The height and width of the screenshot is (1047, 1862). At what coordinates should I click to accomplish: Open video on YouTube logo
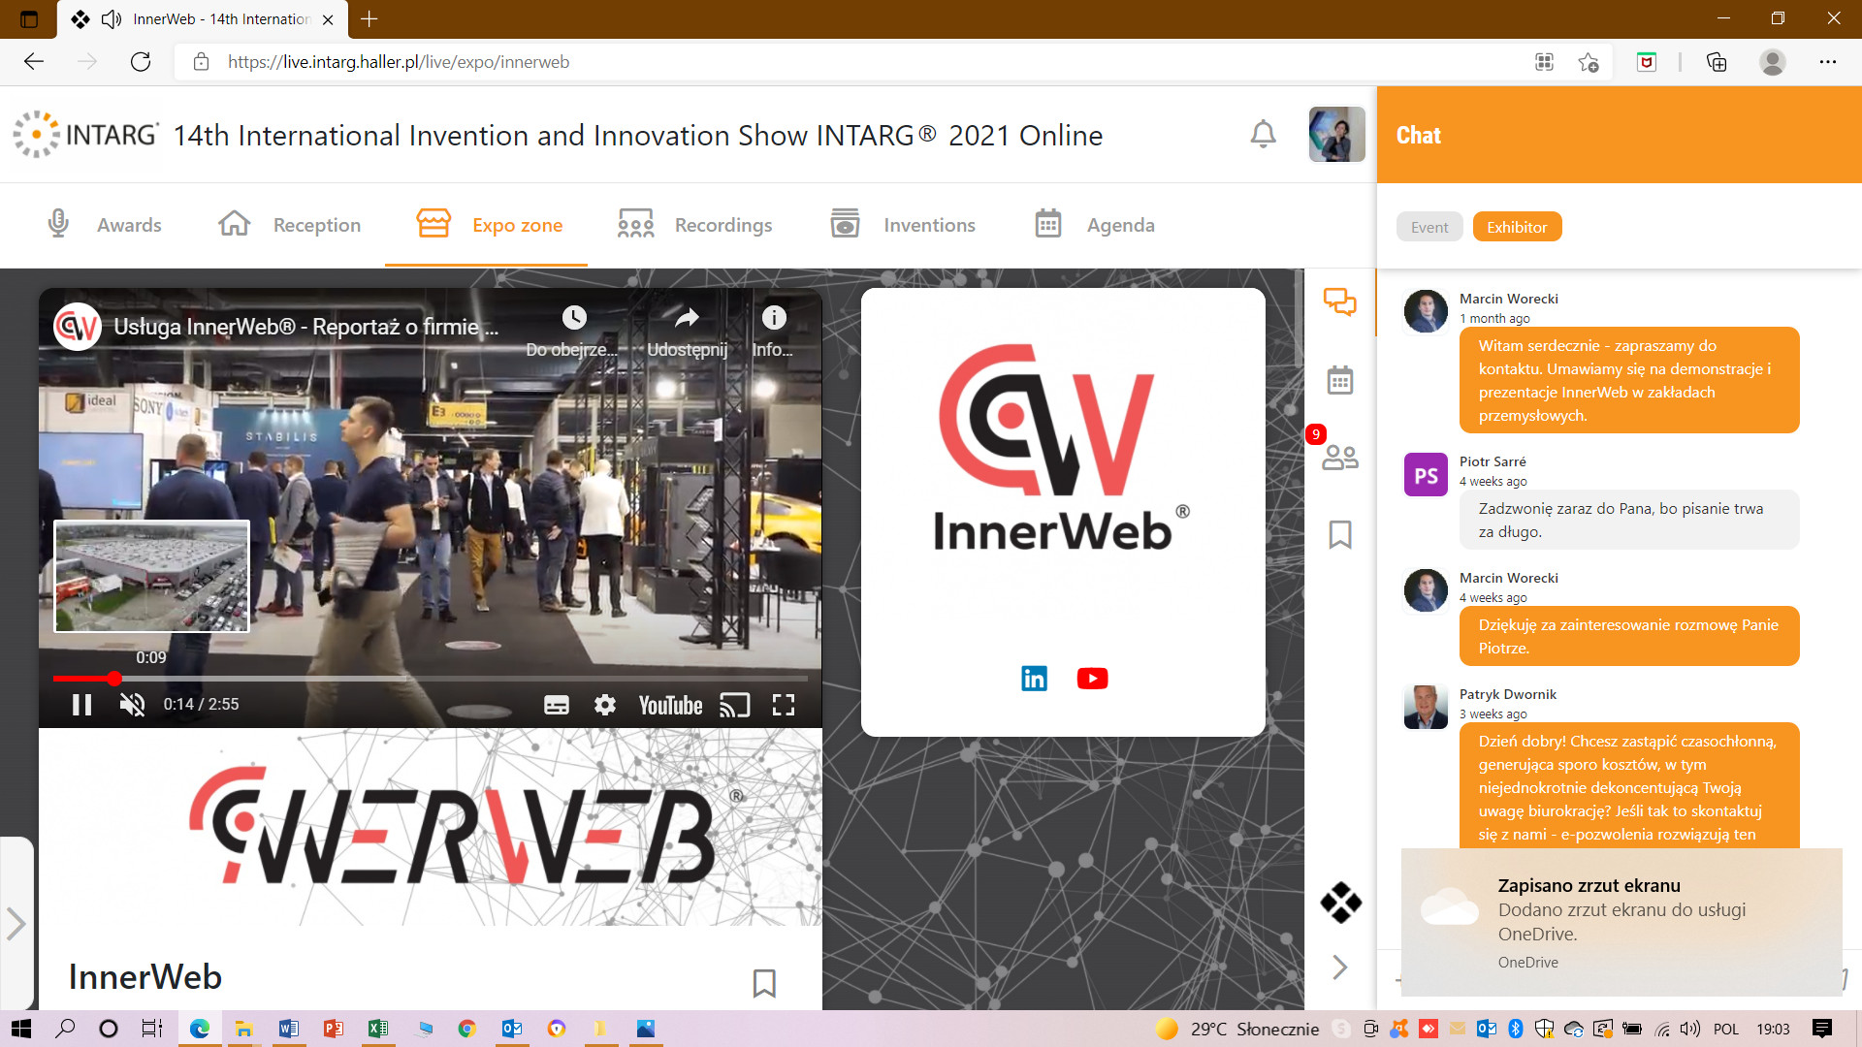coord(670,705)
